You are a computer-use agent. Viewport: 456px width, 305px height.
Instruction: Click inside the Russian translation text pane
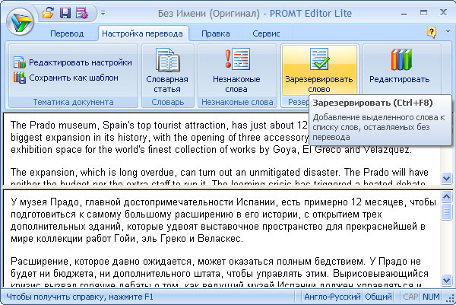click(221, 239)
